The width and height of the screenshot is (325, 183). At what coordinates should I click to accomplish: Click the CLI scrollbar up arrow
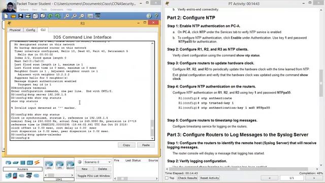click(x=152, y=43)
